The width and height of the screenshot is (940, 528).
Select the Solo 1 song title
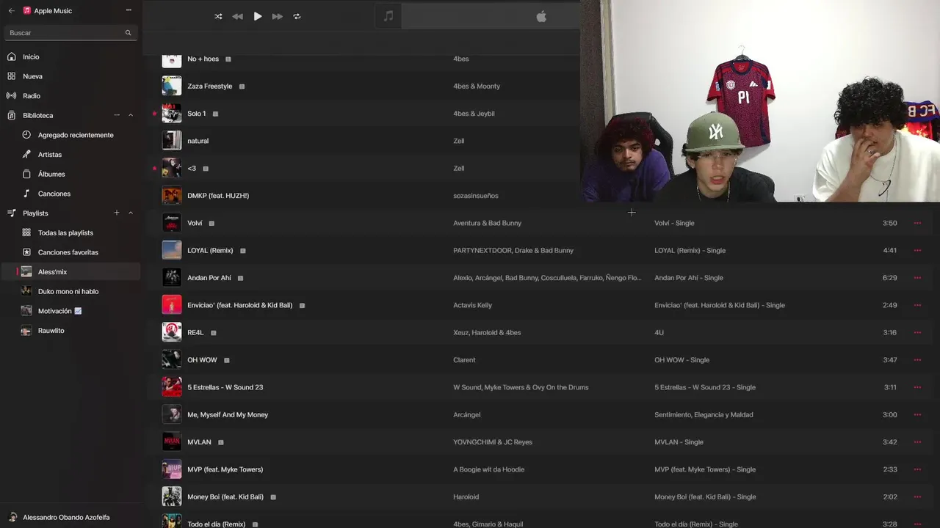click(196, 114)
